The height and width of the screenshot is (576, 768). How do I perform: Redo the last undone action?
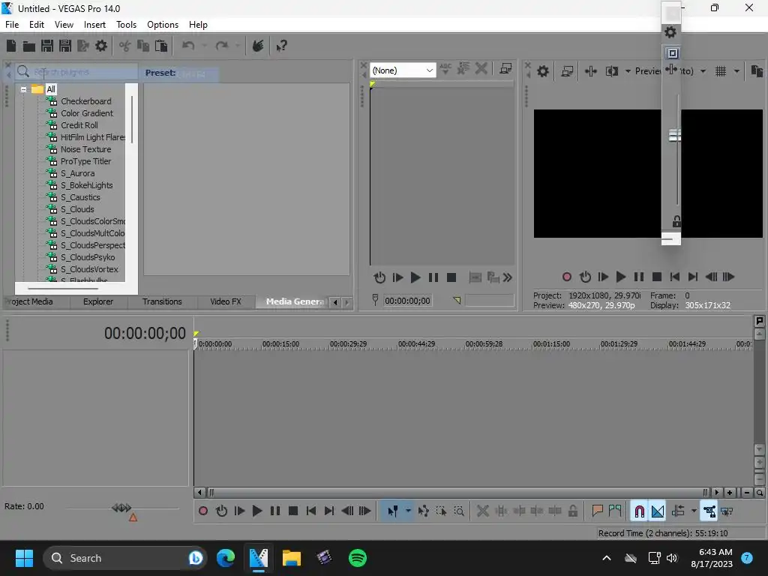coord(222,46)
